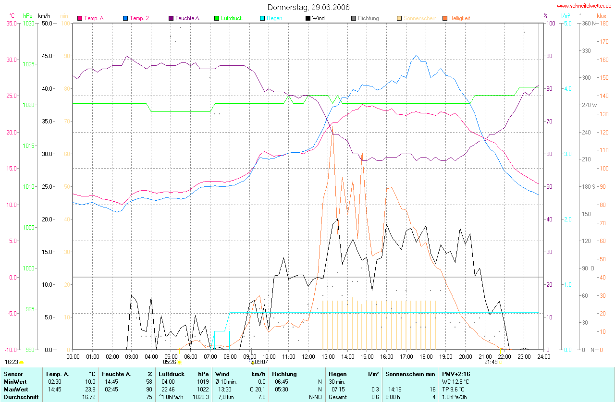Click the 'Luftdruck' legend label
This screenshot has height=402, width=615.
coord(232,18)
